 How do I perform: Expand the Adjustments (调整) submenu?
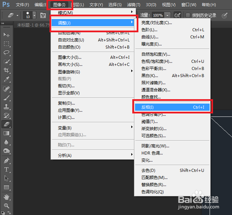click(x=93, y=23)
